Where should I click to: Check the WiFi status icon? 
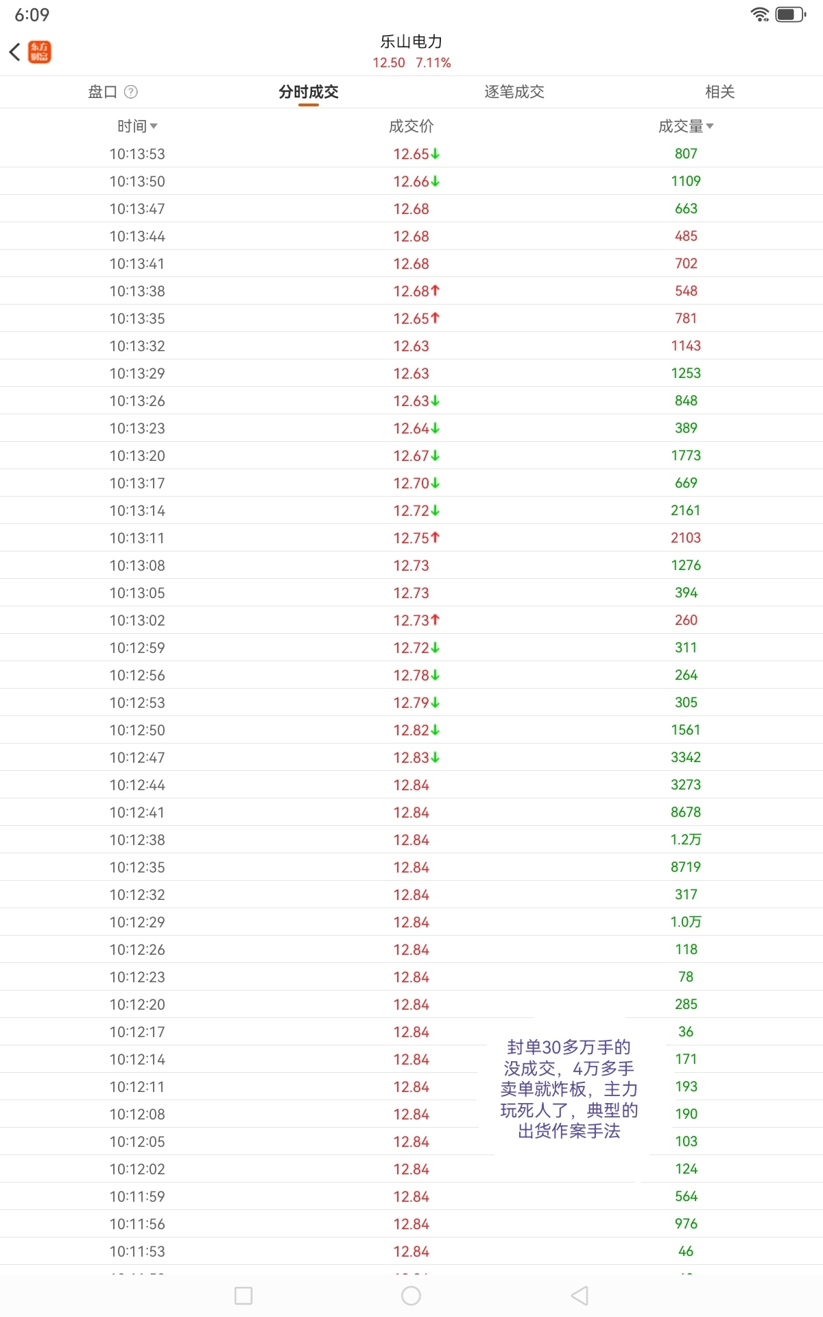pos(760,14)
